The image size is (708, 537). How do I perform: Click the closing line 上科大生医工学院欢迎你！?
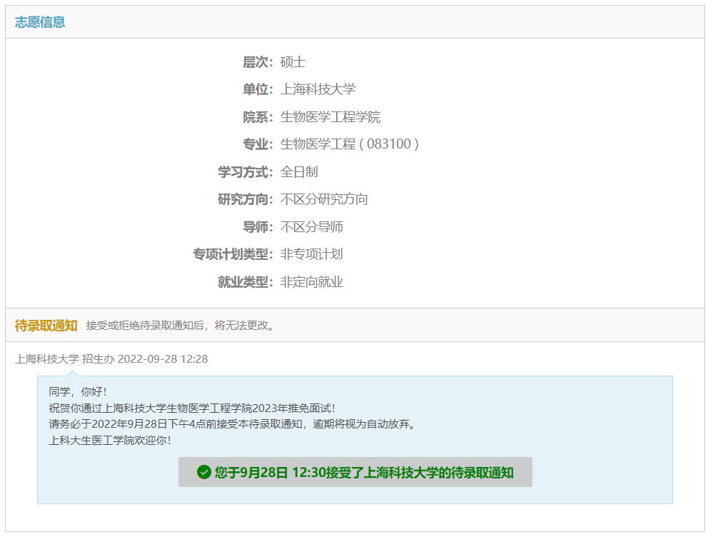click(x=110, y=441)
